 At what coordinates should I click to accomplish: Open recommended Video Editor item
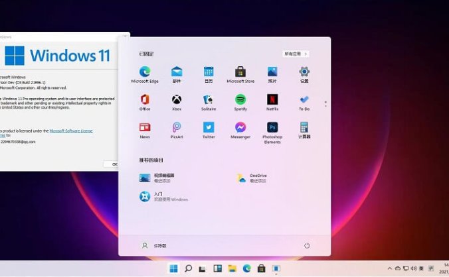157,178
